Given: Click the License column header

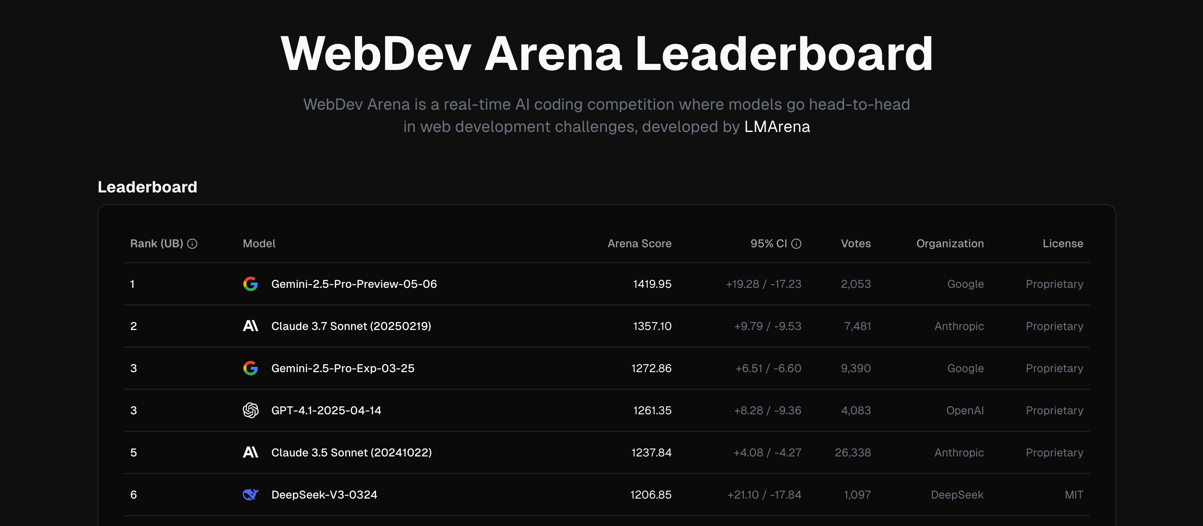Looking at the screenshot, I should (x=1063, y=244).
